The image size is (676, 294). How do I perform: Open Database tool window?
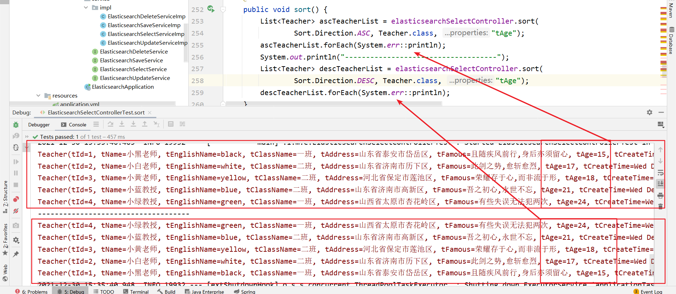(x=671, y=40)
